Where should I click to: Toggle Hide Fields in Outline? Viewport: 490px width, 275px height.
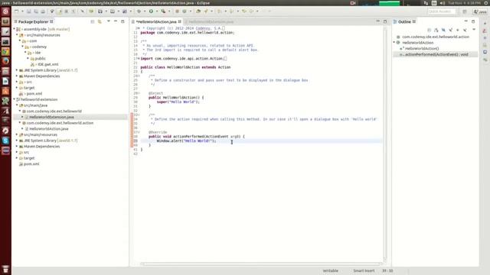(x=443, y=30)
